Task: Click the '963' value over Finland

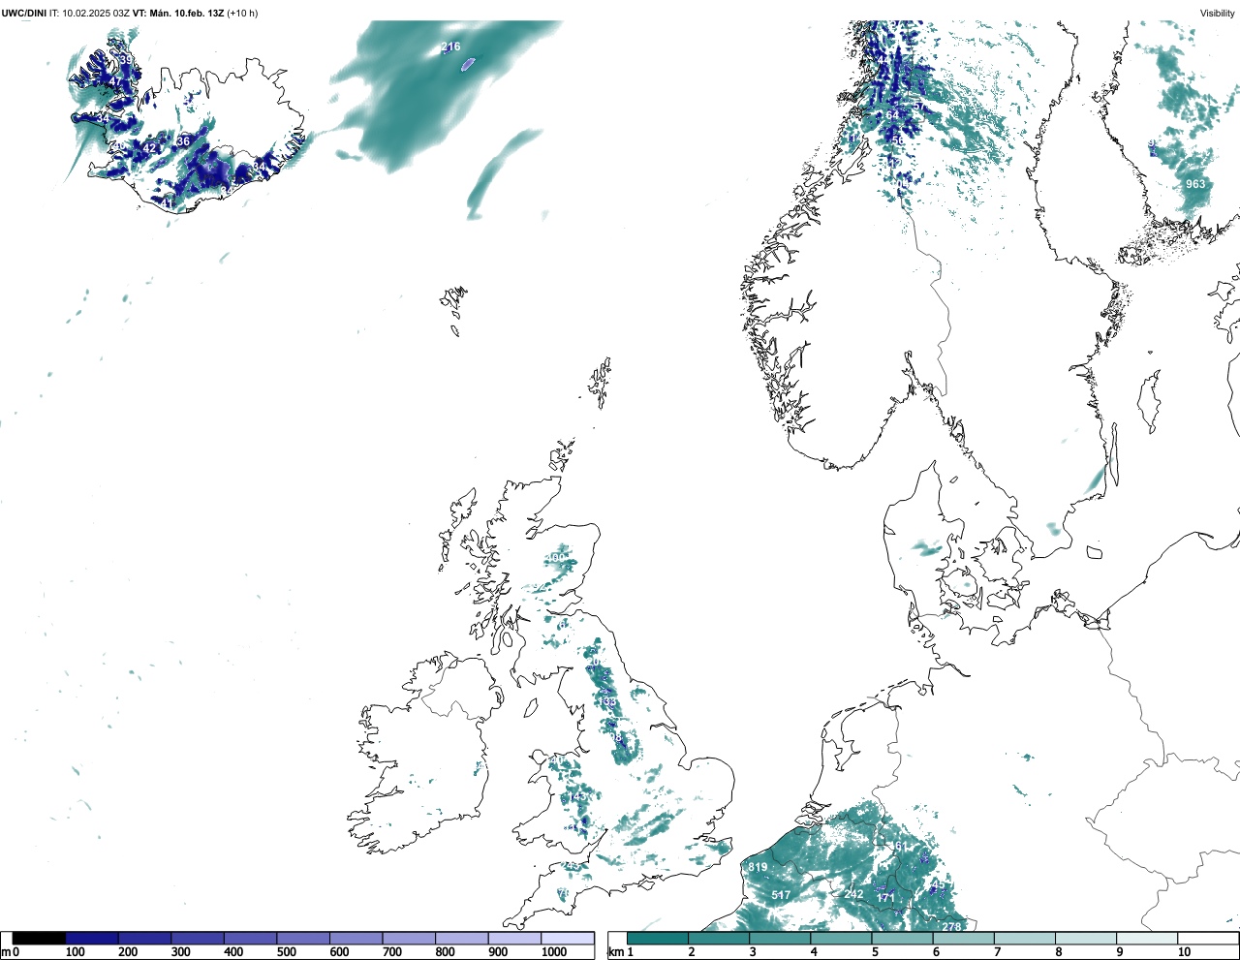Action: tap(1195, 184)
